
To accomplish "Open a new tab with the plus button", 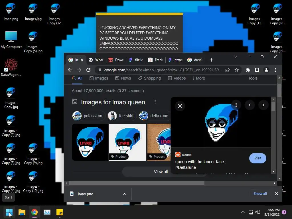I will [211, 60].
